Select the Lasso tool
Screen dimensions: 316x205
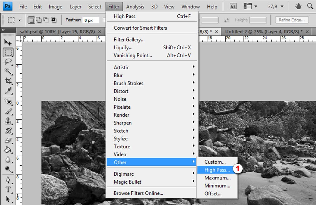point(8,62)
